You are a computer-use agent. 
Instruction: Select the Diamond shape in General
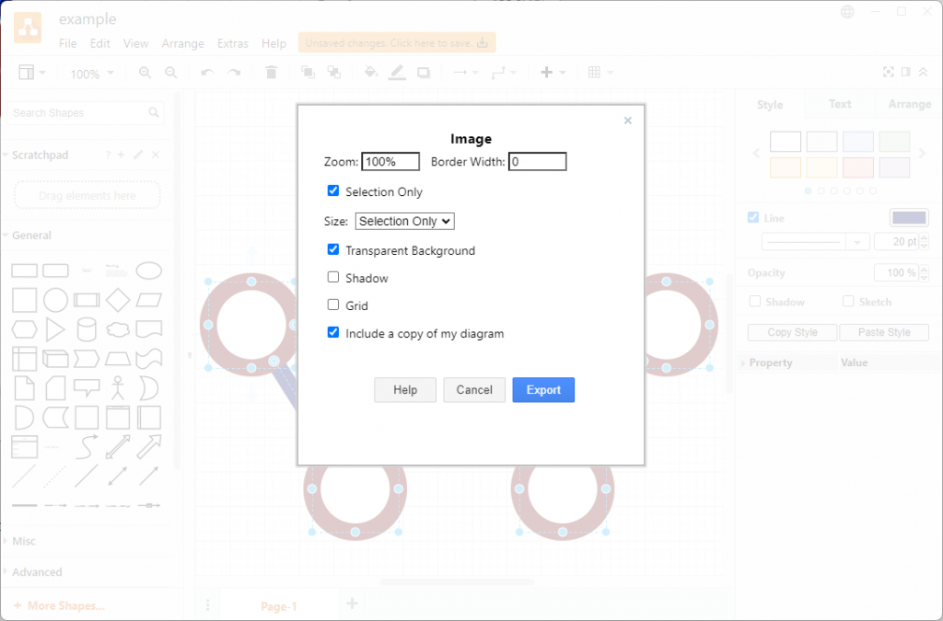118,300
